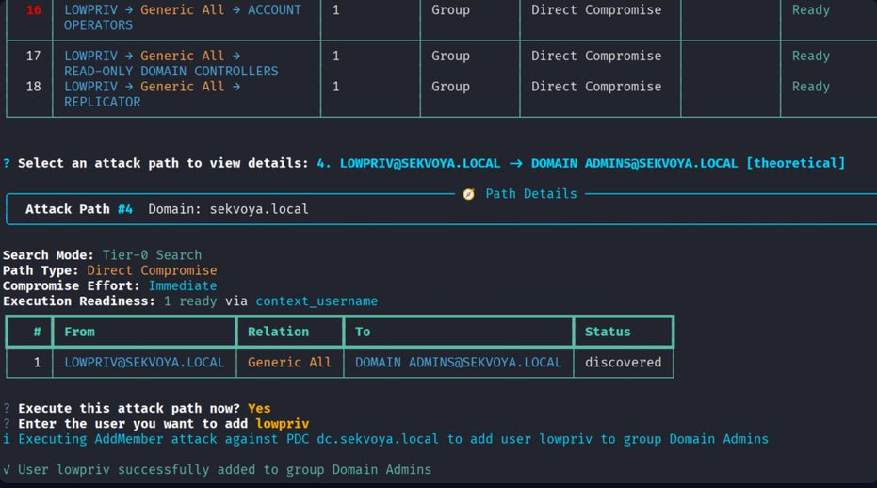
Task: Click the Status column header
Action: click(608, 332)
